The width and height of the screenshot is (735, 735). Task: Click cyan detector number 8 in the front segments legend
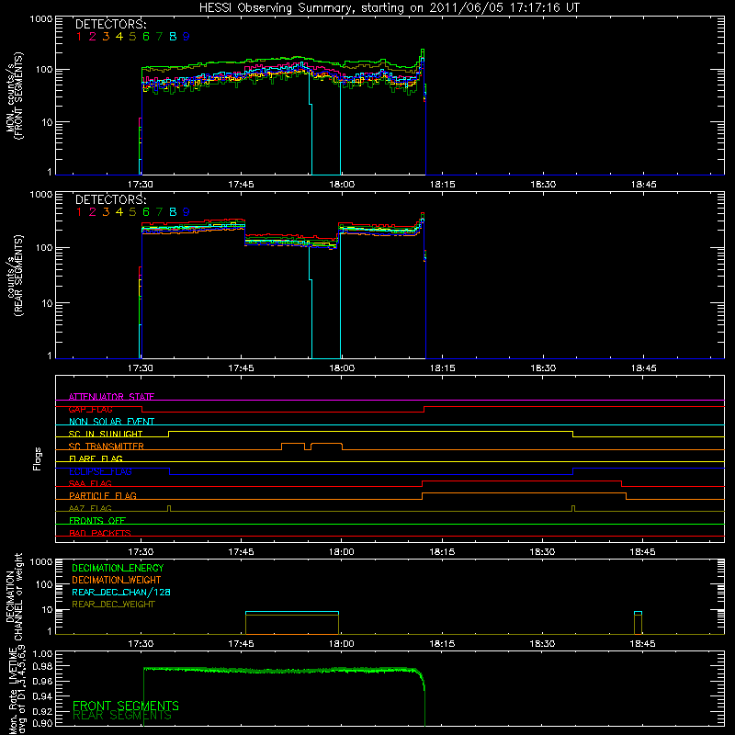pyautogui.click(x=173, y=37)
